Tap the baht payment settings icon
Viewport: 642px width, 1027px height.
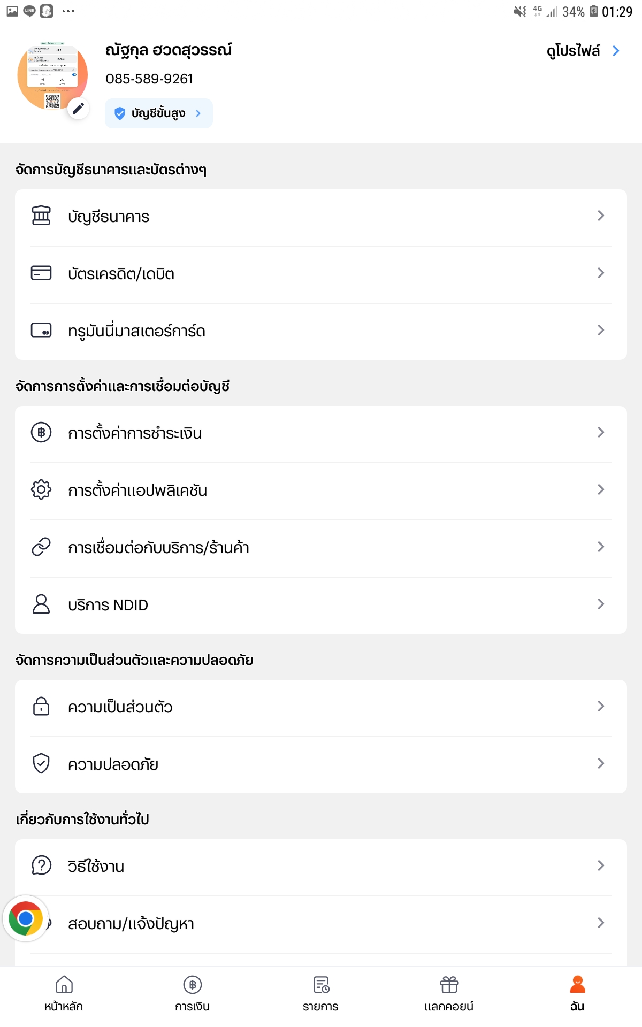point(41,432)
